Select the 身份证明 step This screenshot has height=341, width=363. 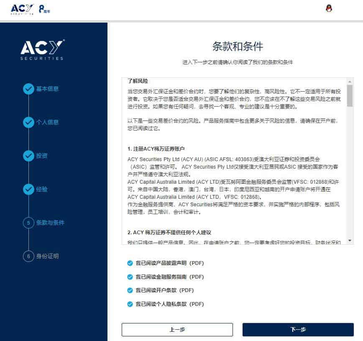tap(47, 256)
